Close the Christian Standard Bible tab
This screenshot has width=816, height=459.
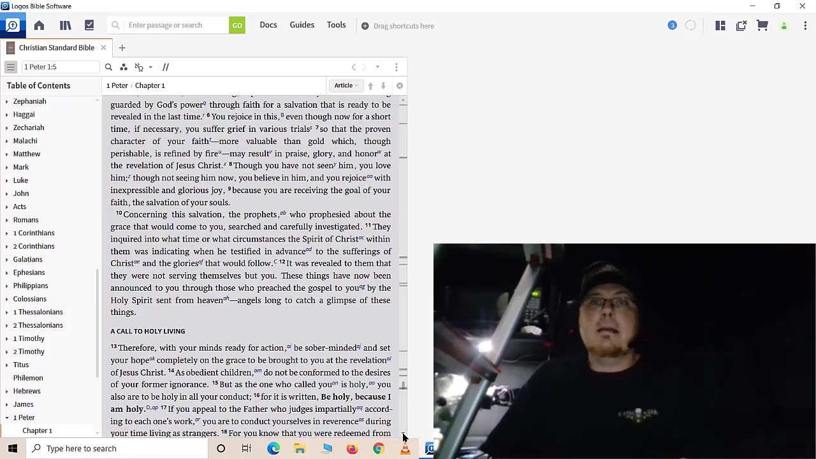coord(103,48)
